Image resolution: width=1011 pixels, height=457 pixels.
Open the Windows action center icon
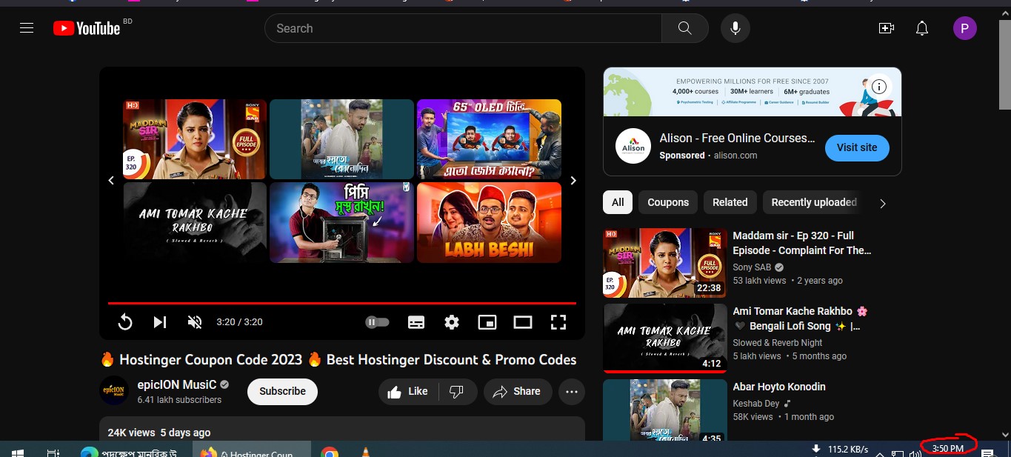click(x=987, y=452)
